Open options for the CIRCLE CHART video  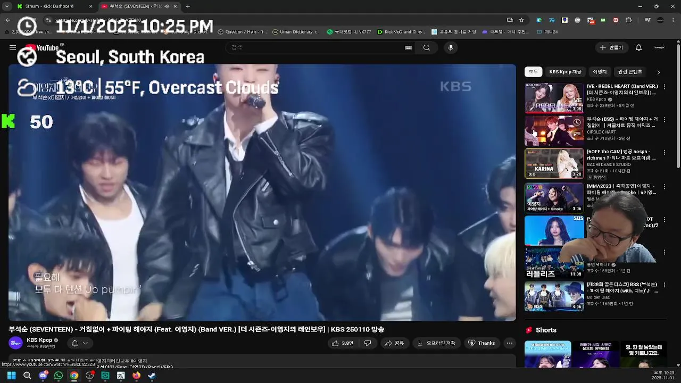tap(664, 120)
